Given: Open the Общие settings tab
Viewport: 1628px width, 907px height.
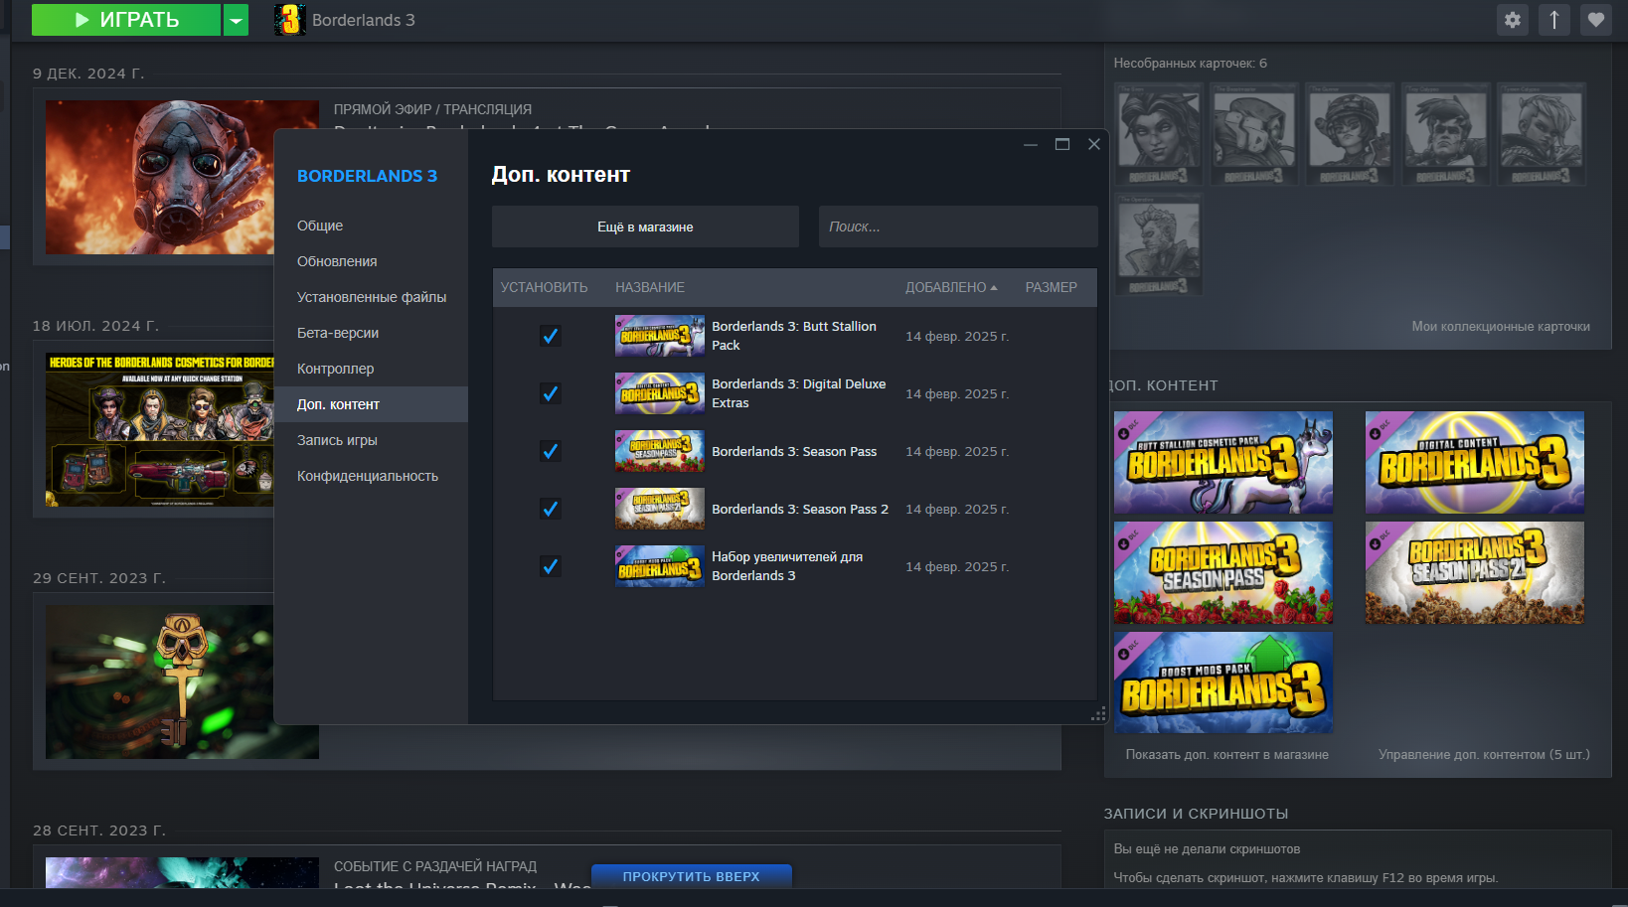Looking at the screenshot, I should coord(371,226).
